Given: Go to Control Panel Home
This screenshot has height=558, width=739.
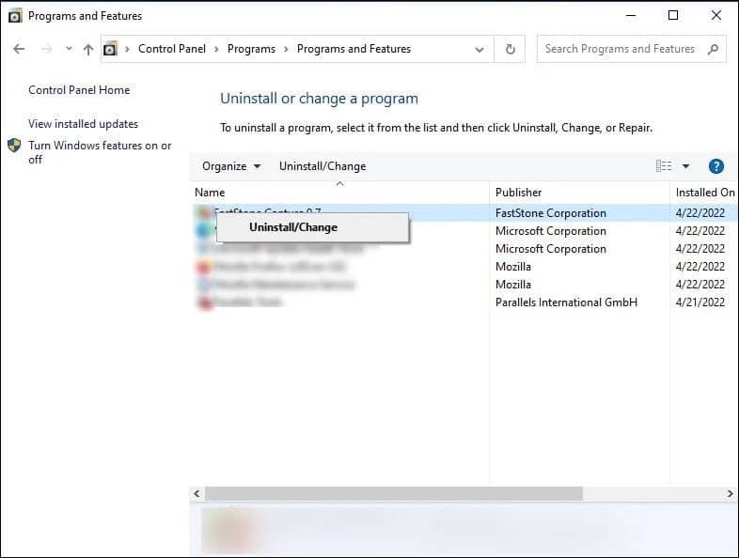Looking at the screenshot, I should 79,90.
